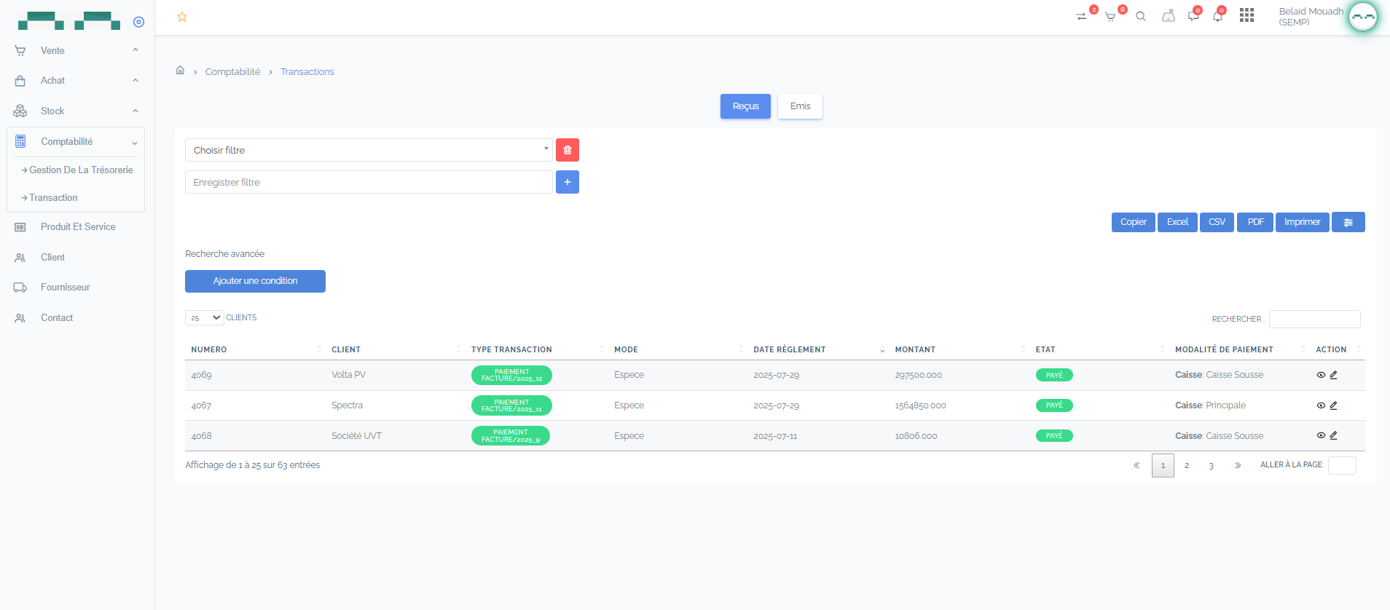Screen dimensions: 1390x610
Task: Open the cash register icon
Action: point(1169,15)
